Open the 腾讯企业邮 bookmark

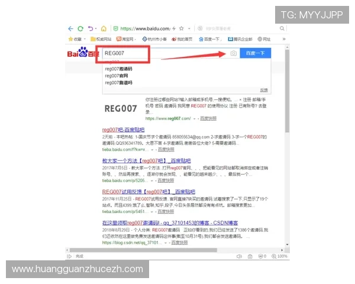coord(240,39)
